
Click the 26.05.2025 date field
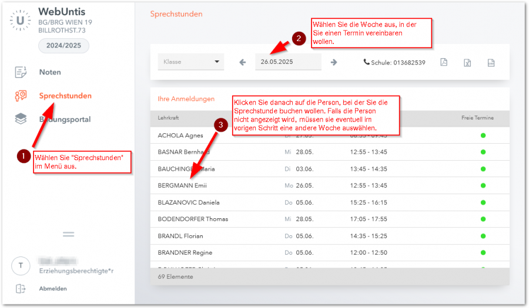point(288,62)
